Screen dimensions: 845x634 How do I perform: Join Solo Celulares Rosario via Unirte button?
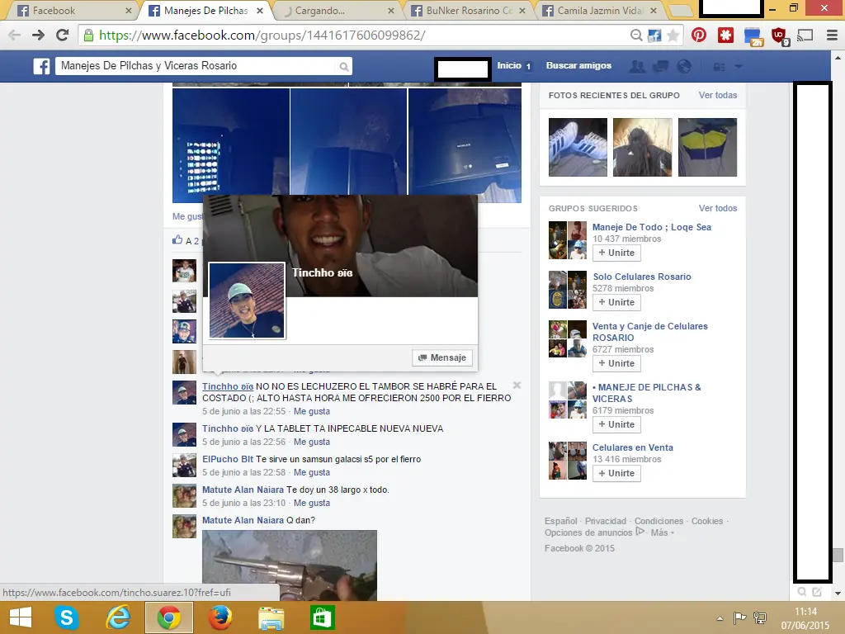[616, 302]
